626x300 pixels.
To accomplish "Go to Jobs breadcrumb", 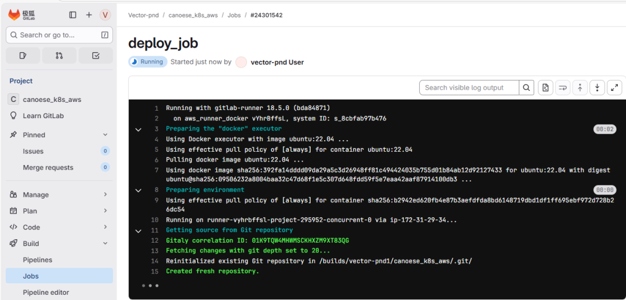I will [234, 15].
